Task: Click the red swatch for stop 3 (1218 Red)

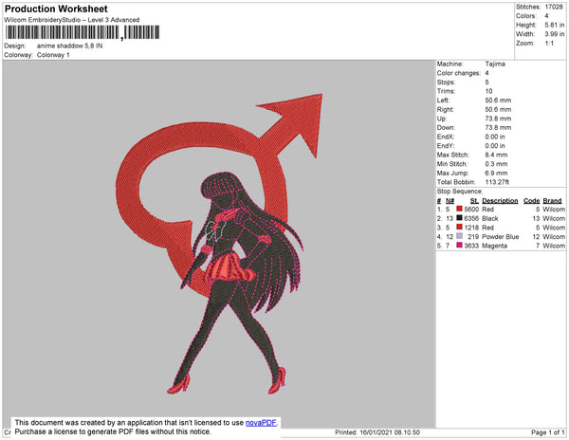Action: tap(459, 227)
